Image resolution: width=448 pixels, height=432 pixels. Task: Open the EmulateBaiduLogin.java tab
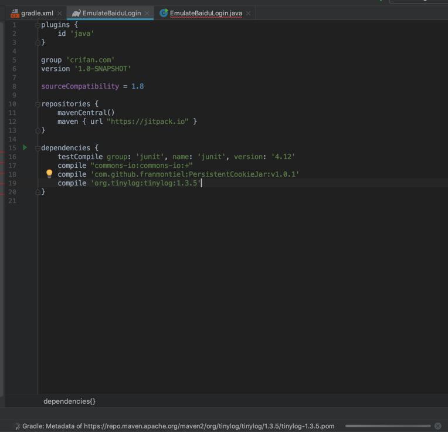pos(205,13)
